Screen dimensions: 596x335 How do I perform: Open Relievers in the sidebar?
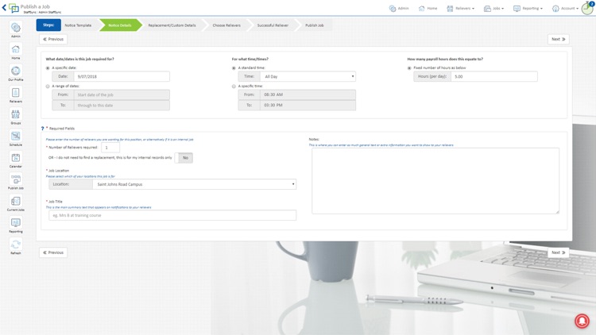click(x=16, y=95)
